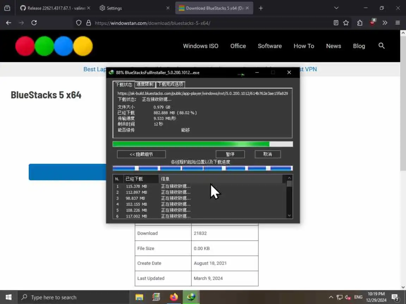The width and height of the screenshot is (406, 304).
Task: Open the extensions puzzle icon
Action: pos(359,23)
